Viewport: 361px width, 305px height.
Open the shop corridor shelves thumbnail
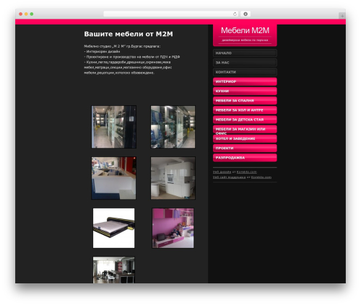point(114,127)
